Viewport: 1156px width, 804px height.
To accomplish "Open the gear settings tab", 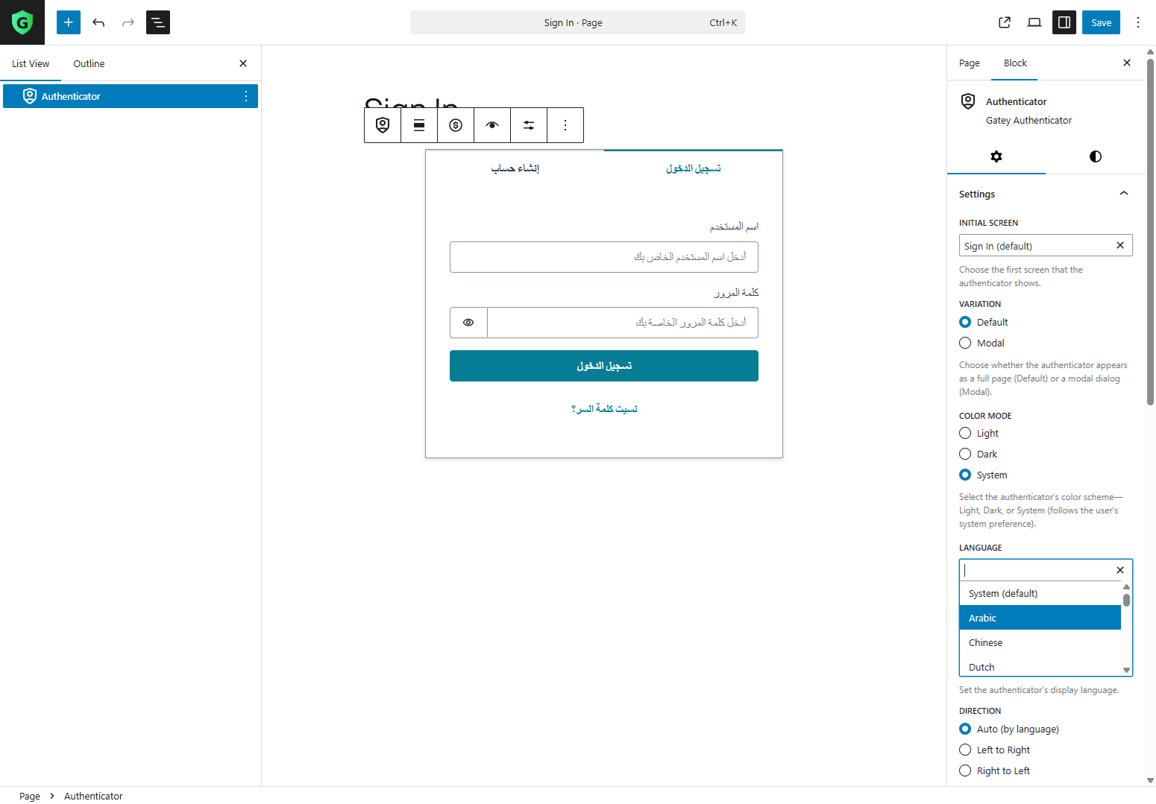I will pos(996,156).
